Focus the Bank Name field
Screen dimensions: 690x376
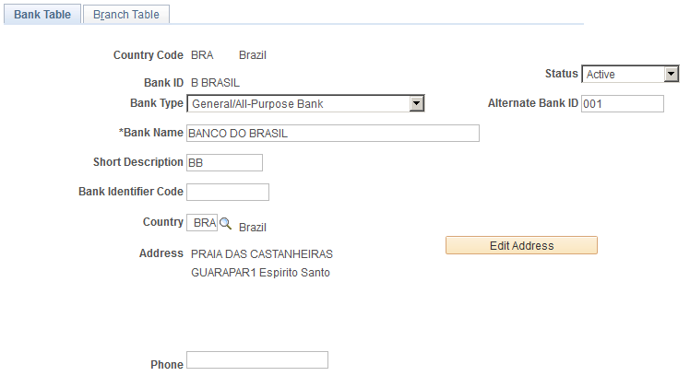333,134
